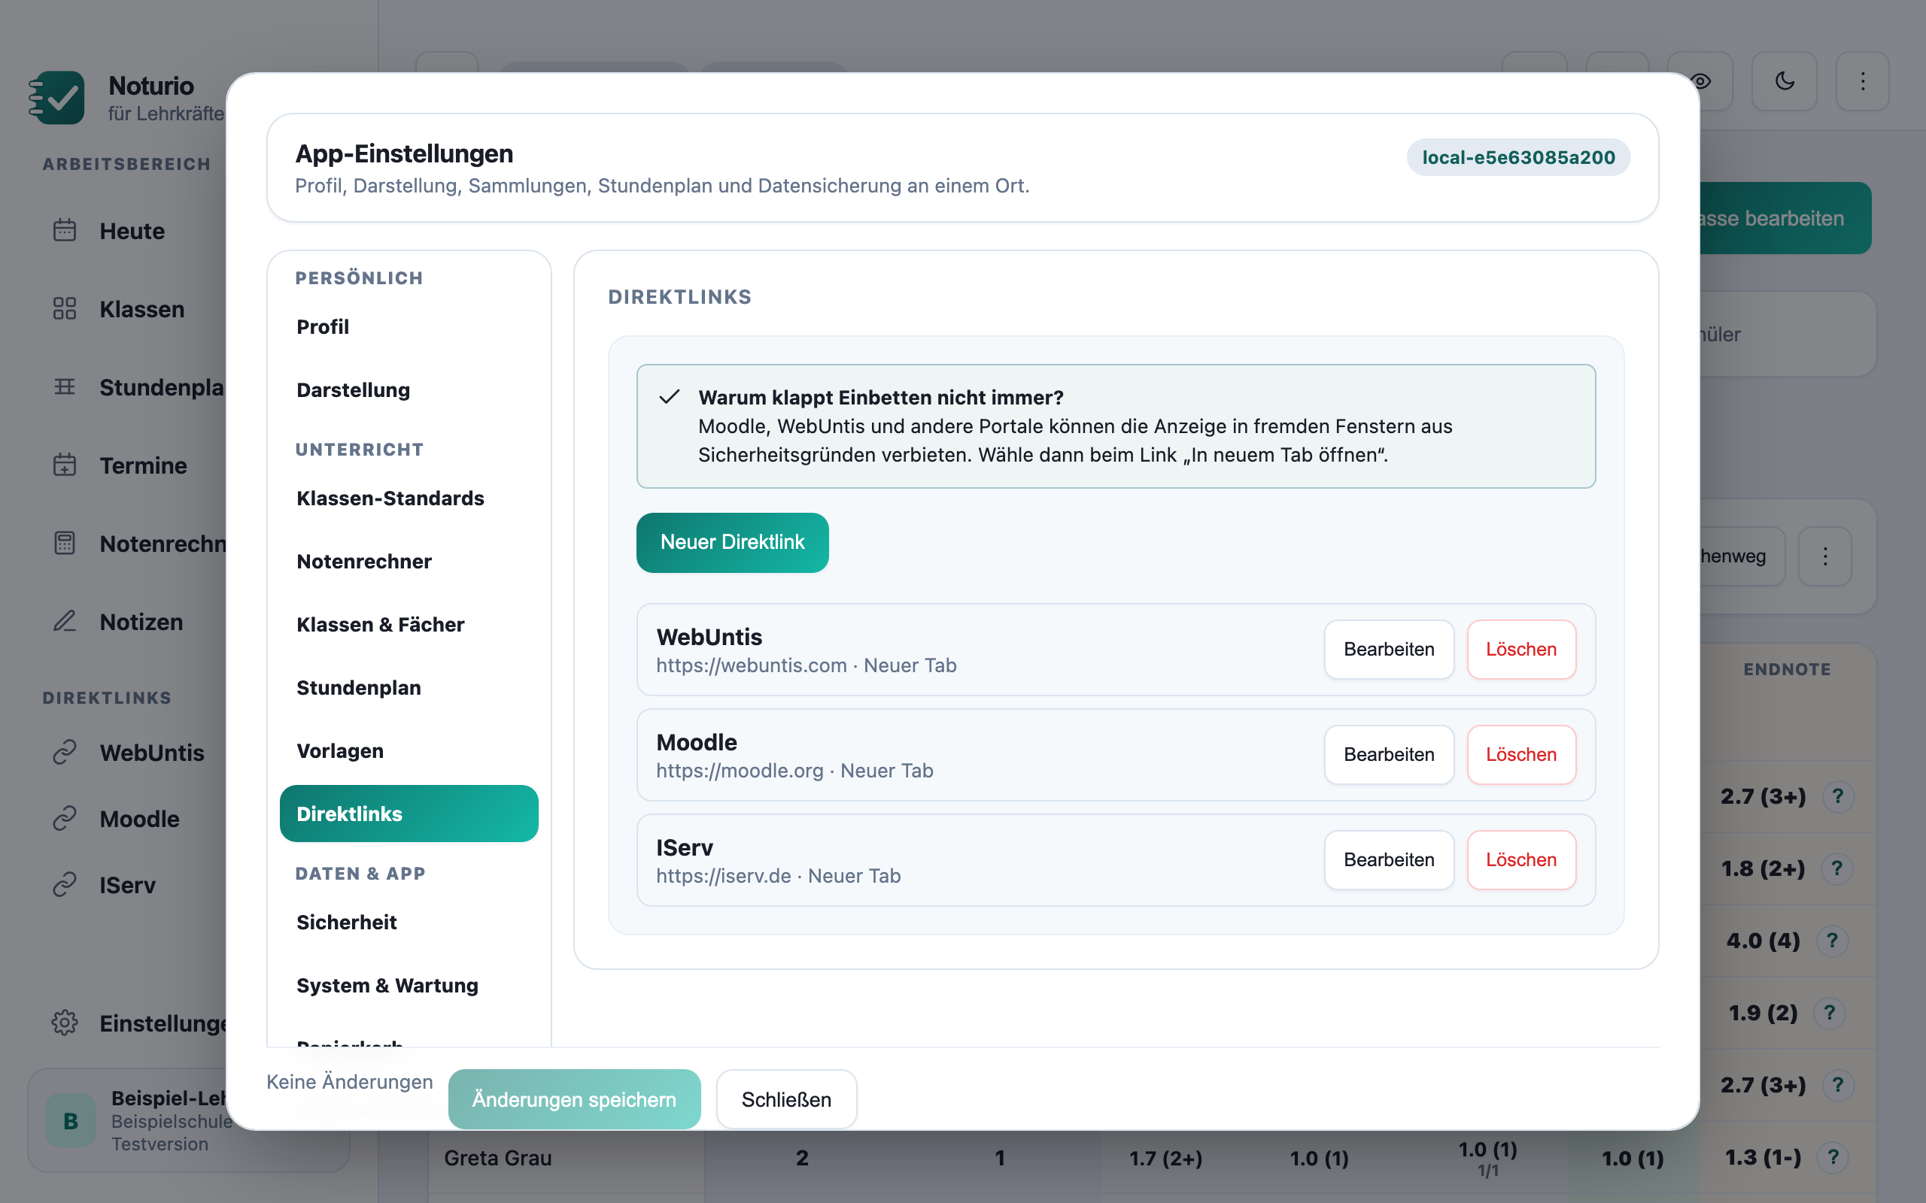Click the Klassen grid icon
This screenshot has width=1926, height=1203.
pyautogui.click(x=65, y=309)
